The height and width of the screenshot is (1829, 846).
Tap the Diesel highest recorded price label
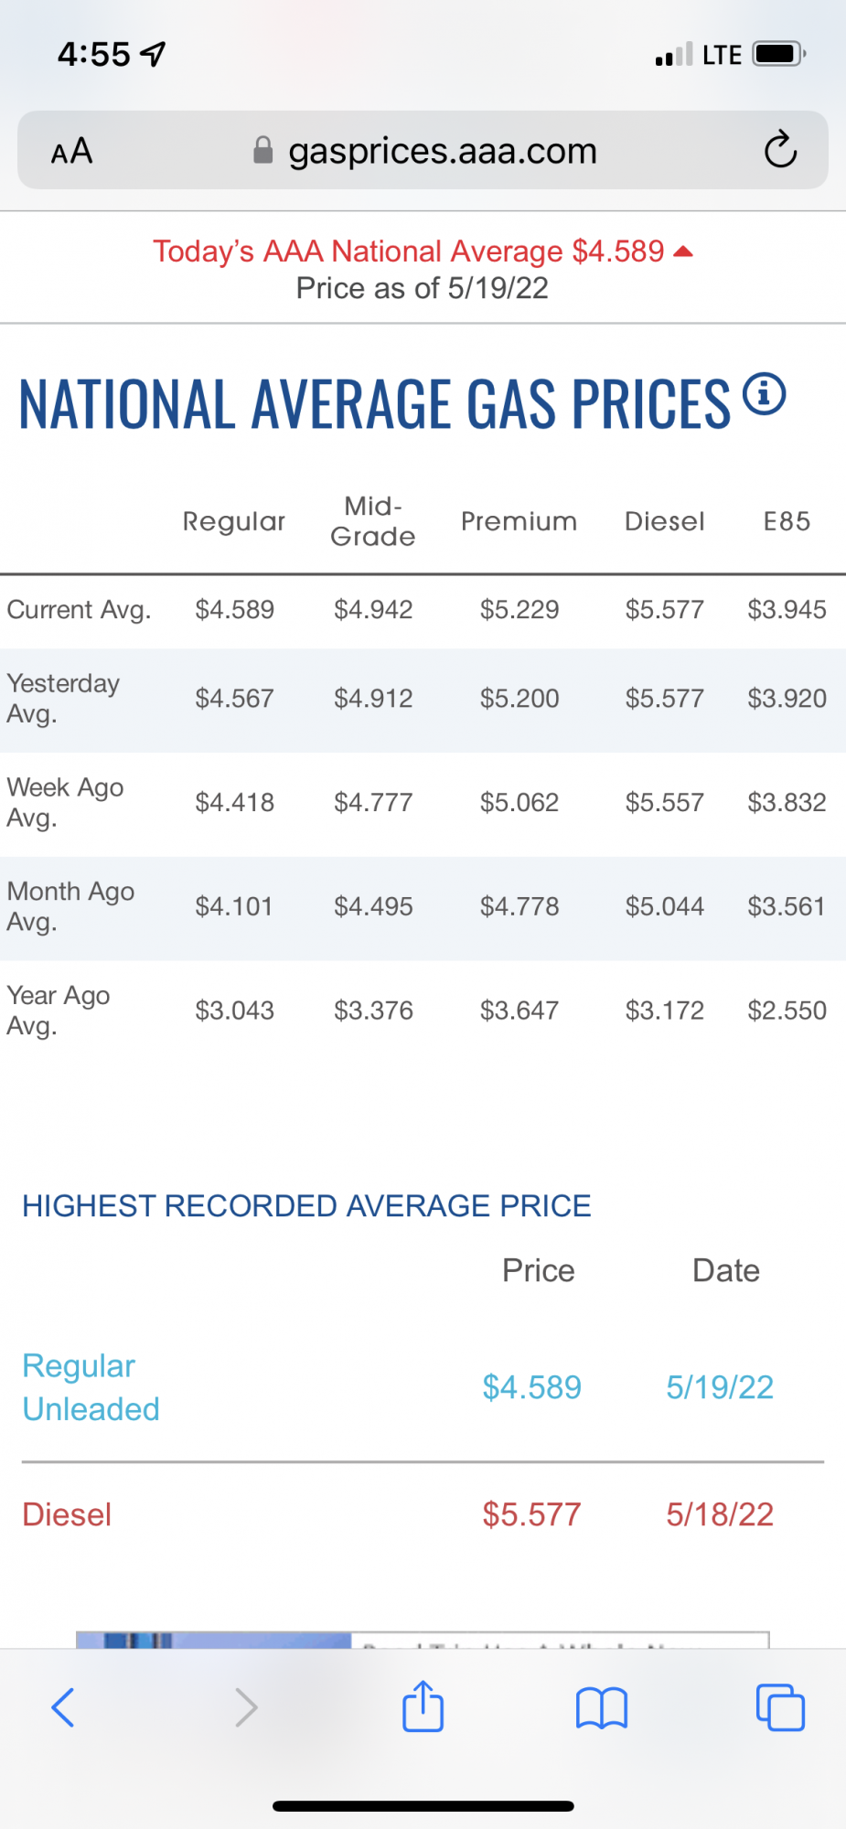(67, 1514)
